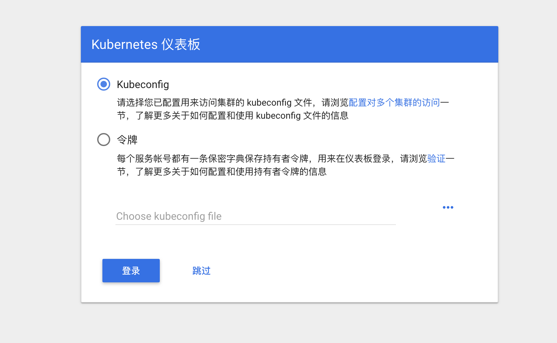
Task: Select the Kubeconfig radio button
Action: point(104,84)
